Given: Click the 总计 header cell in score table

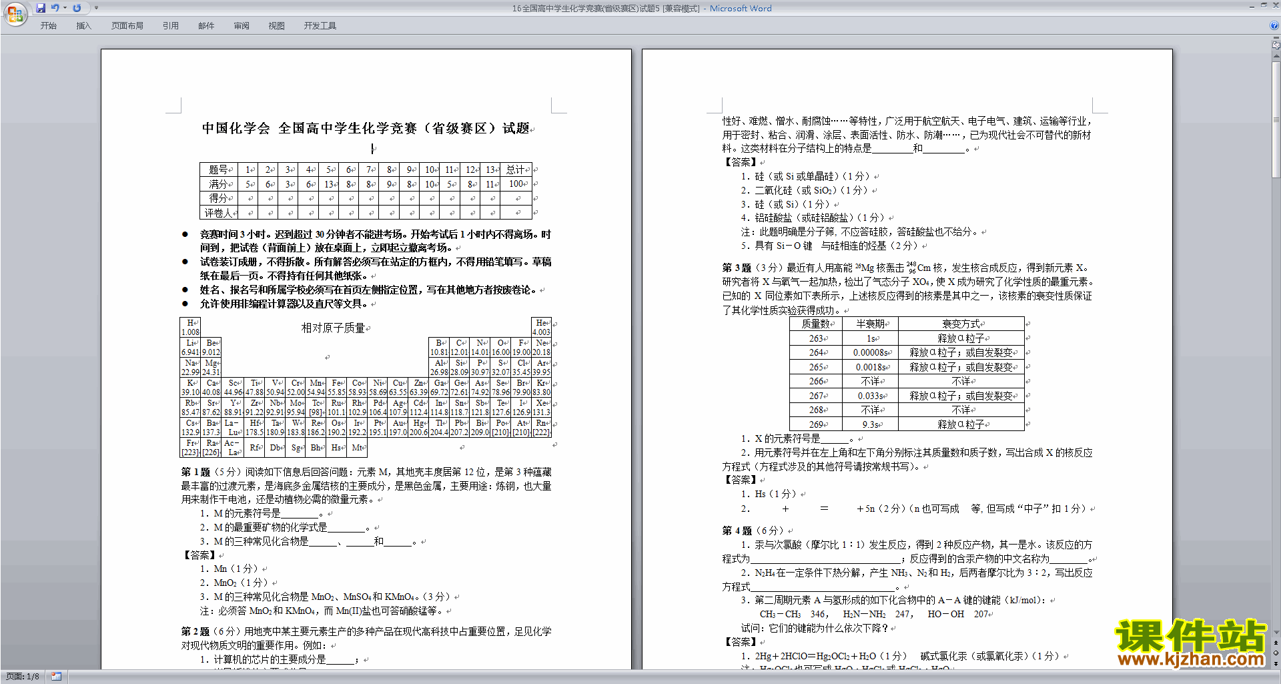Looking at the screenshot, I should (516, 169).
